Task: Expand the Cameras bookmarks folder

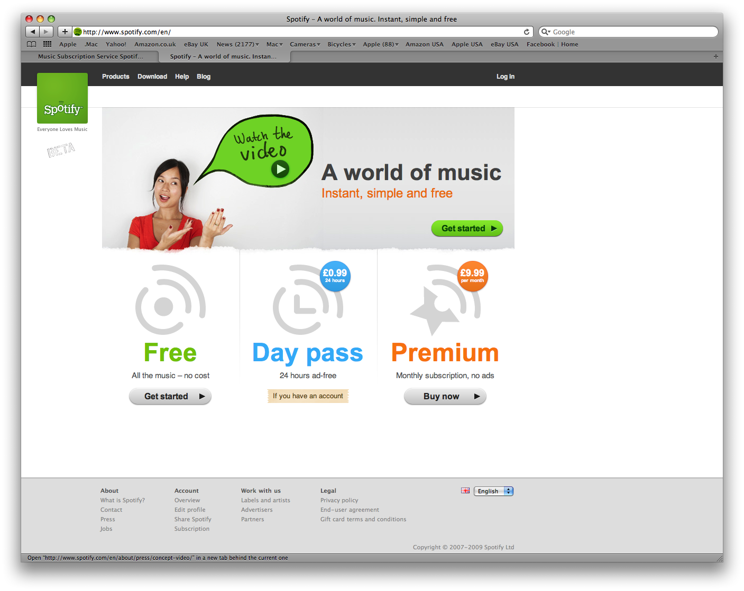Action: tap(305, 44)
